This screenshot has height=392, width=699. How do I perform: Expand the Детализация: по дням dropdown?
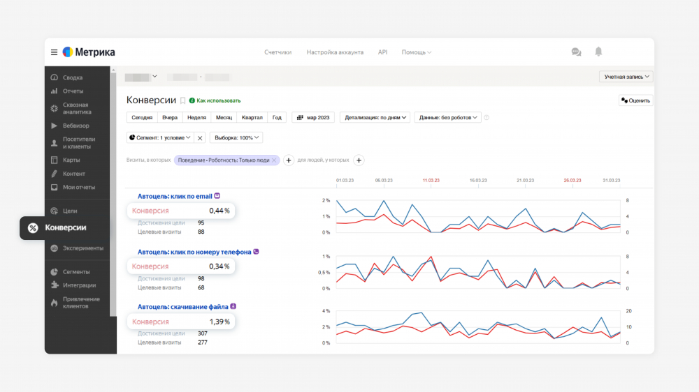(375, 117)
